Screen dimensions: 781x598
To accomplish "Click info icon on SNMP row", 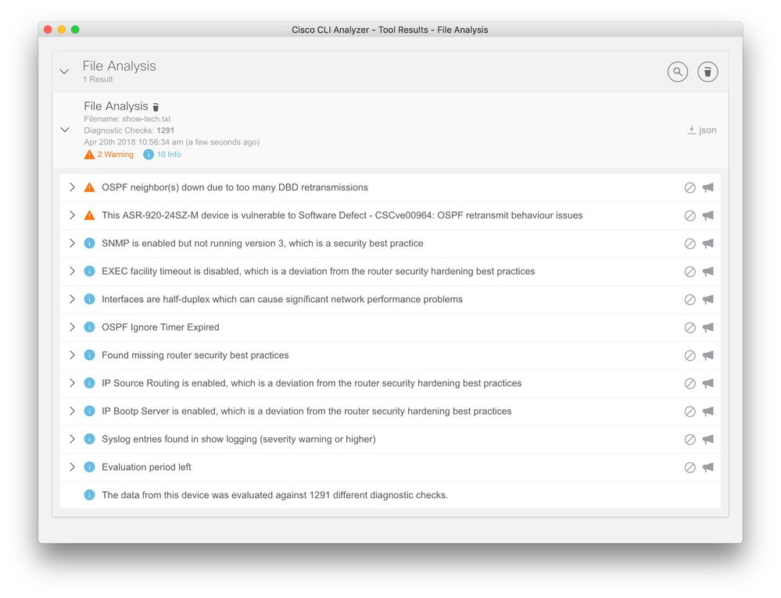I will click(x=89, y=243).
